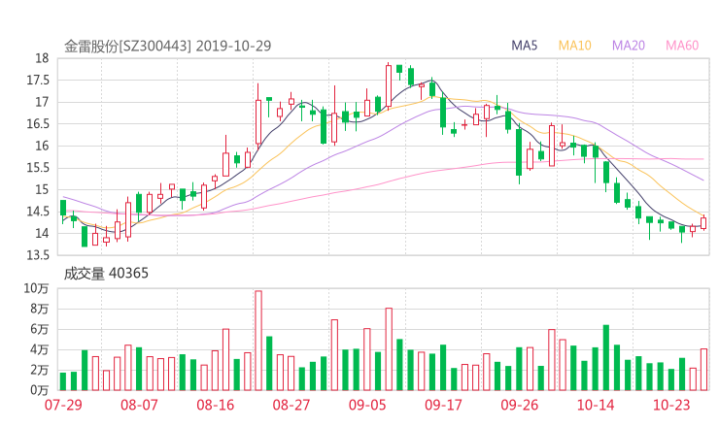Click the 2万 volume axis label
This screenshot has height=427, width=719.
pos(40,370)
